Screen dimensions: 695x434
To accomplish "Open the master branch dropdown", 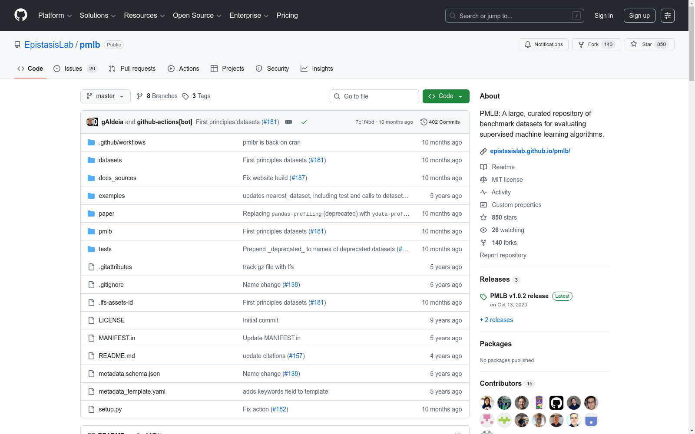I will [106, 96].
